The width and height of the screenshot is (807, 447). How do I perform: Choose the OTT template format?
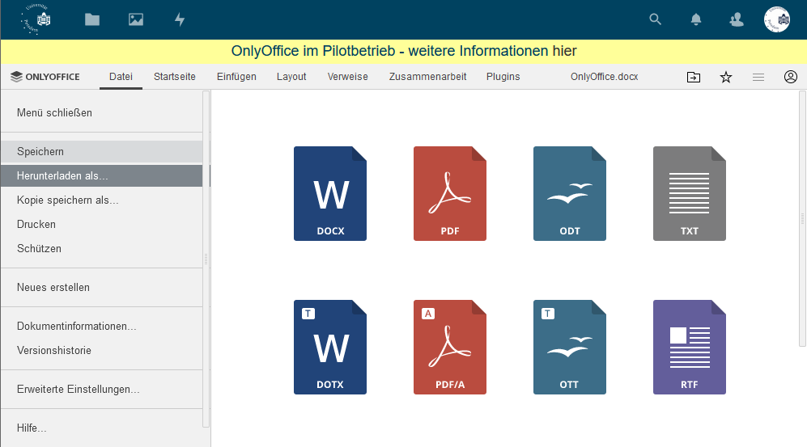pyautogui.click(x=570, y=348)
